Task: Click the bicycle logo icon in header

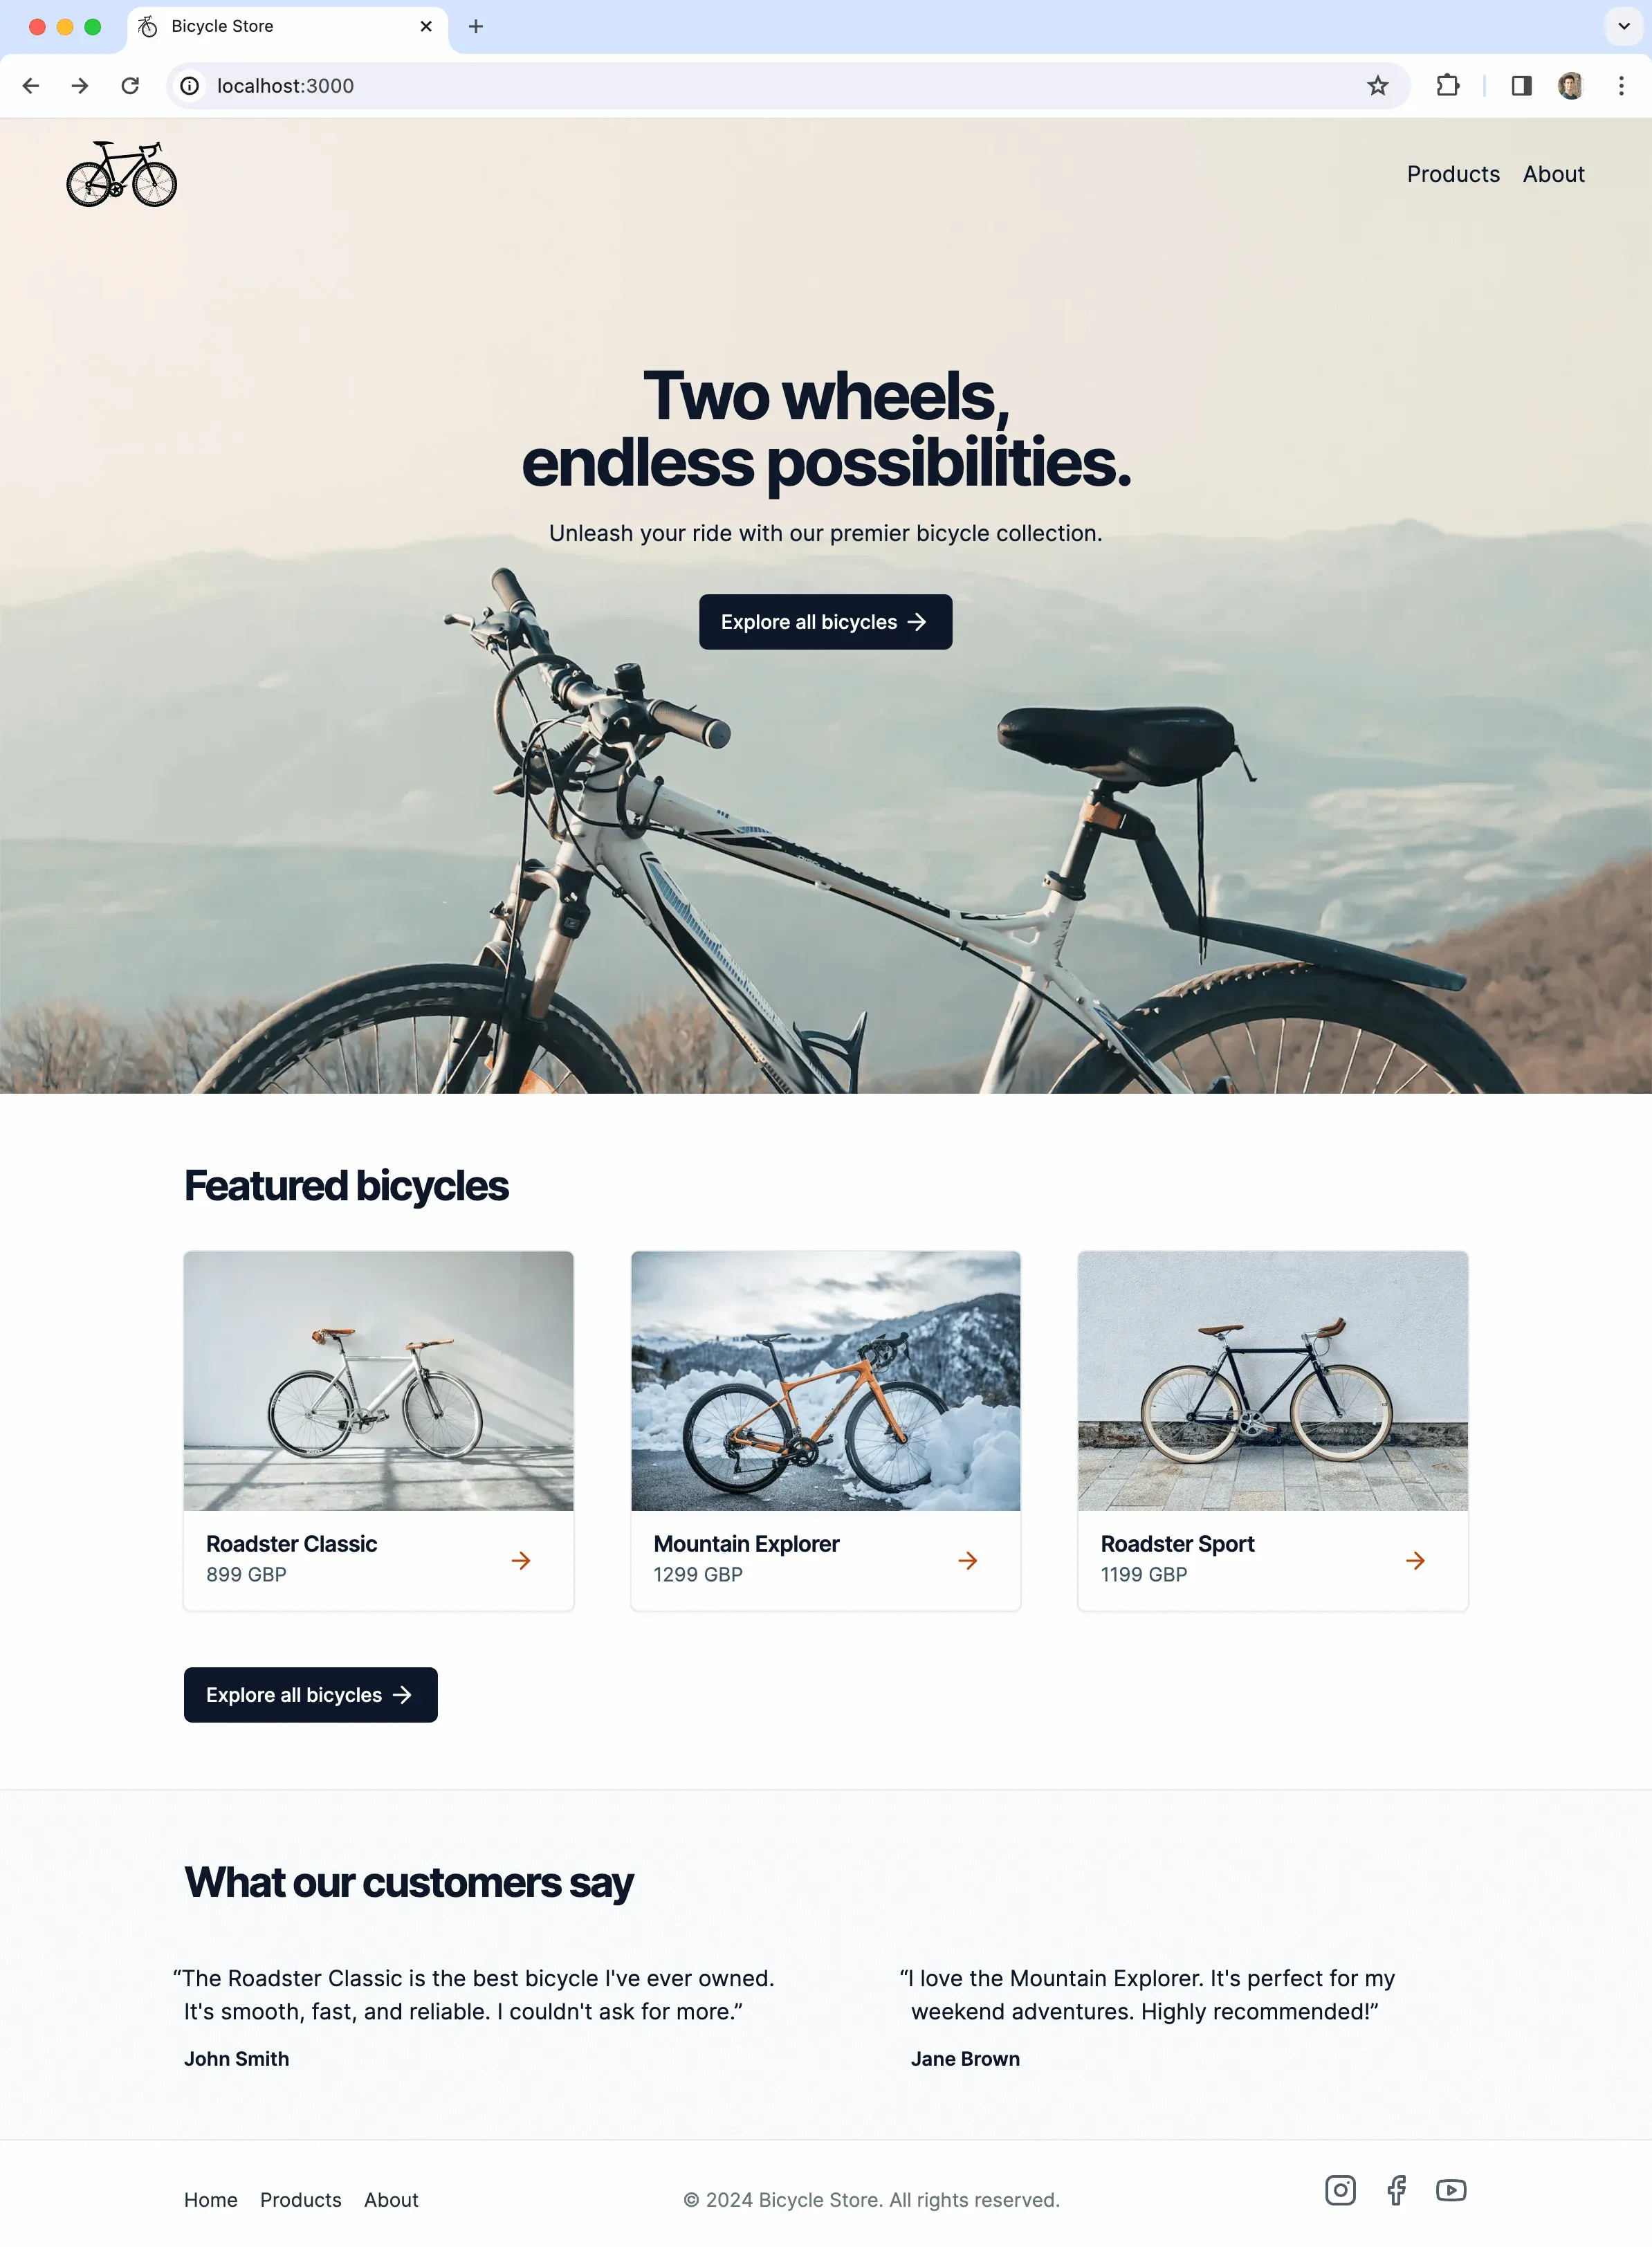Action: click(122, 174)
